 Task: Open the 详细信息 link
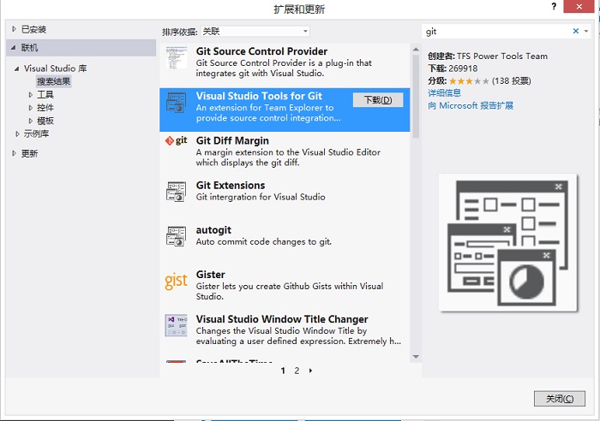444,92
